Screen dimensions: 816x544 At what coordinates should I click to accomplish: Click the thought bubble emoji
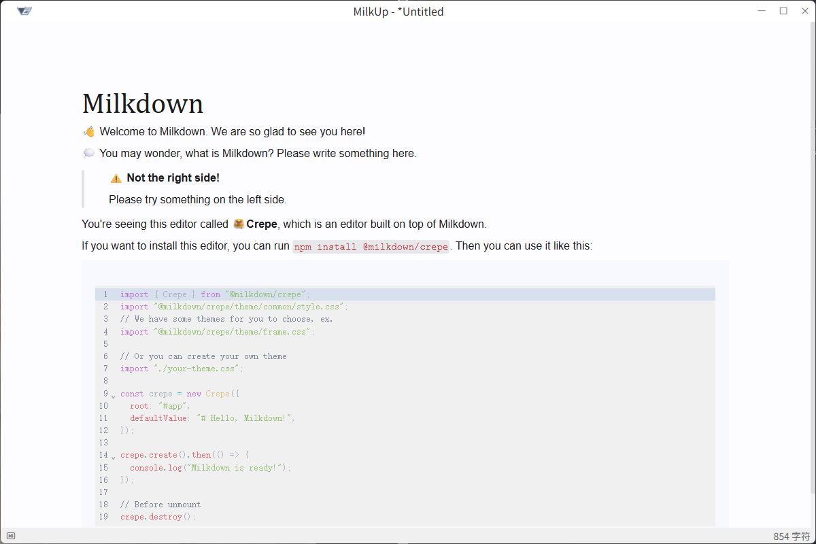point(88,154)
